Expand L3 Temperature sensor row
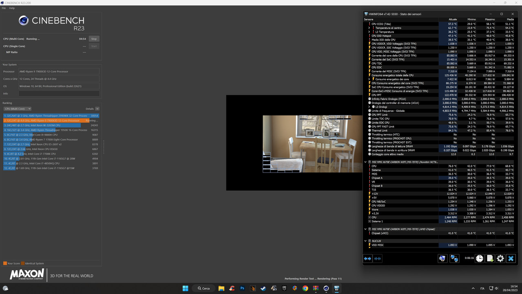The height and width of the screenshot is (294, 522). point(369,32)
